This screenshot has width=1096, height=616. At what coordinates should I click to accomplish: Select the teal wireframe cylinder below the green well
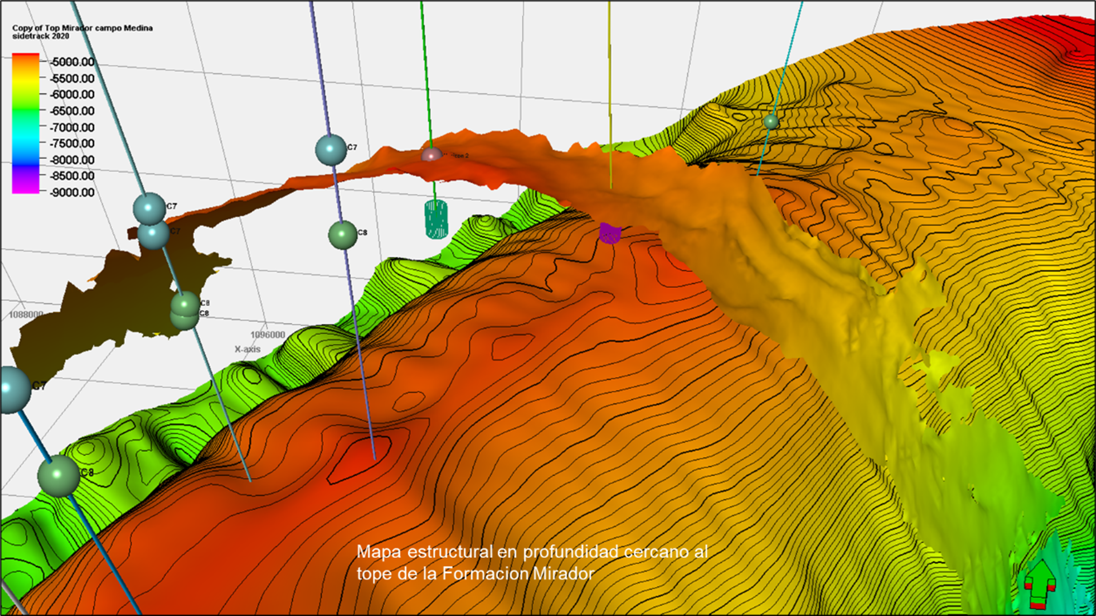click(436, 220)
